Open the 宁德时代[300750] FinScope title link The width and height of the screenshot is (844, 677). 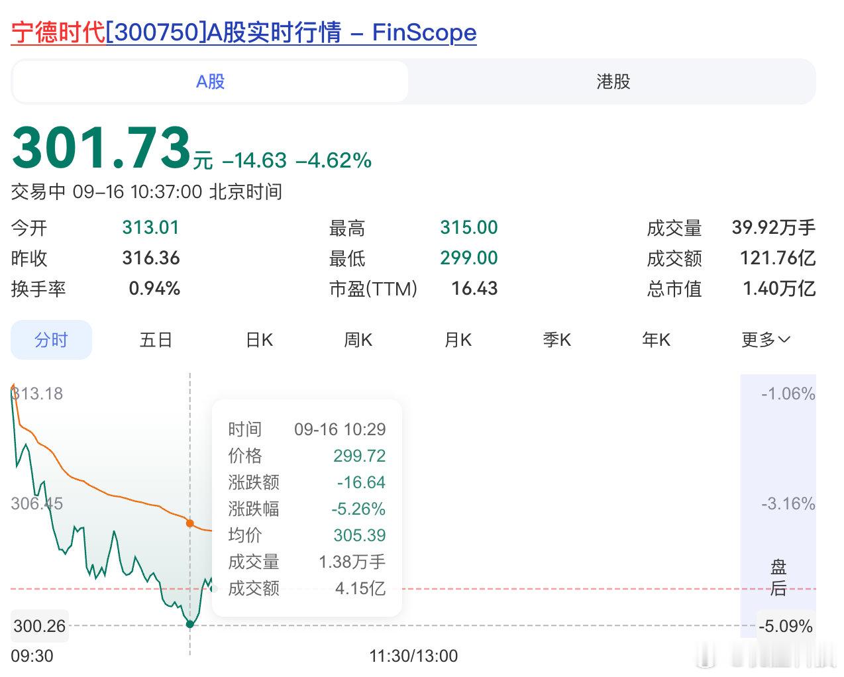pyautogui.click(x=244, y=32)
